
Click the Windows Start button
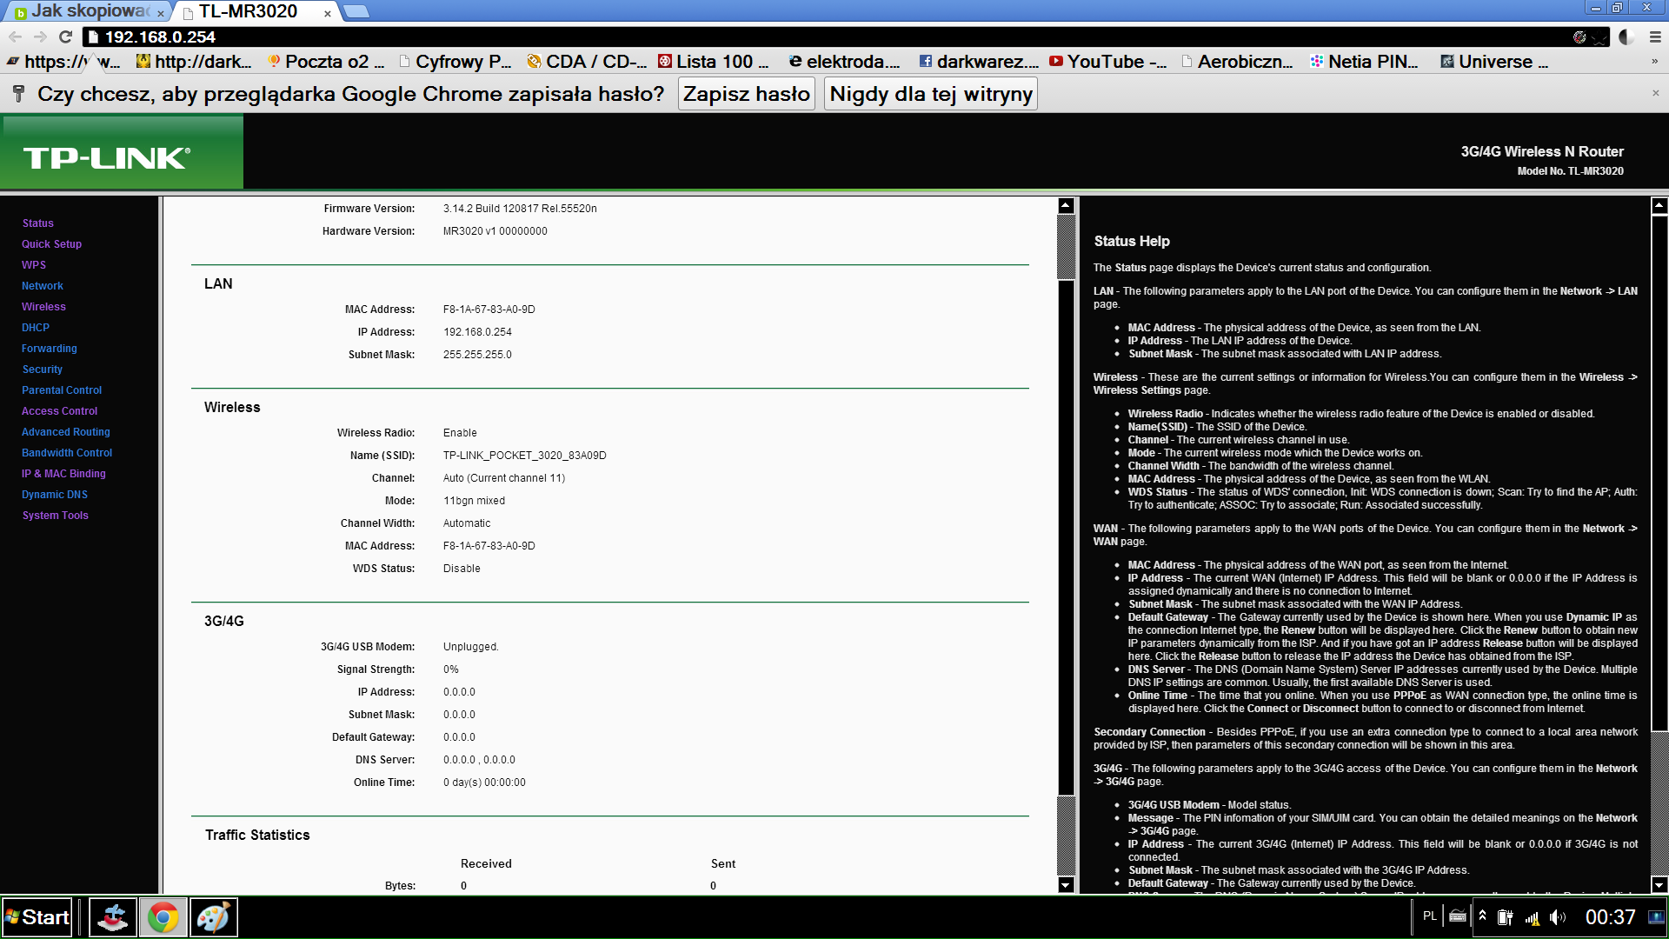tap(37, 917)
